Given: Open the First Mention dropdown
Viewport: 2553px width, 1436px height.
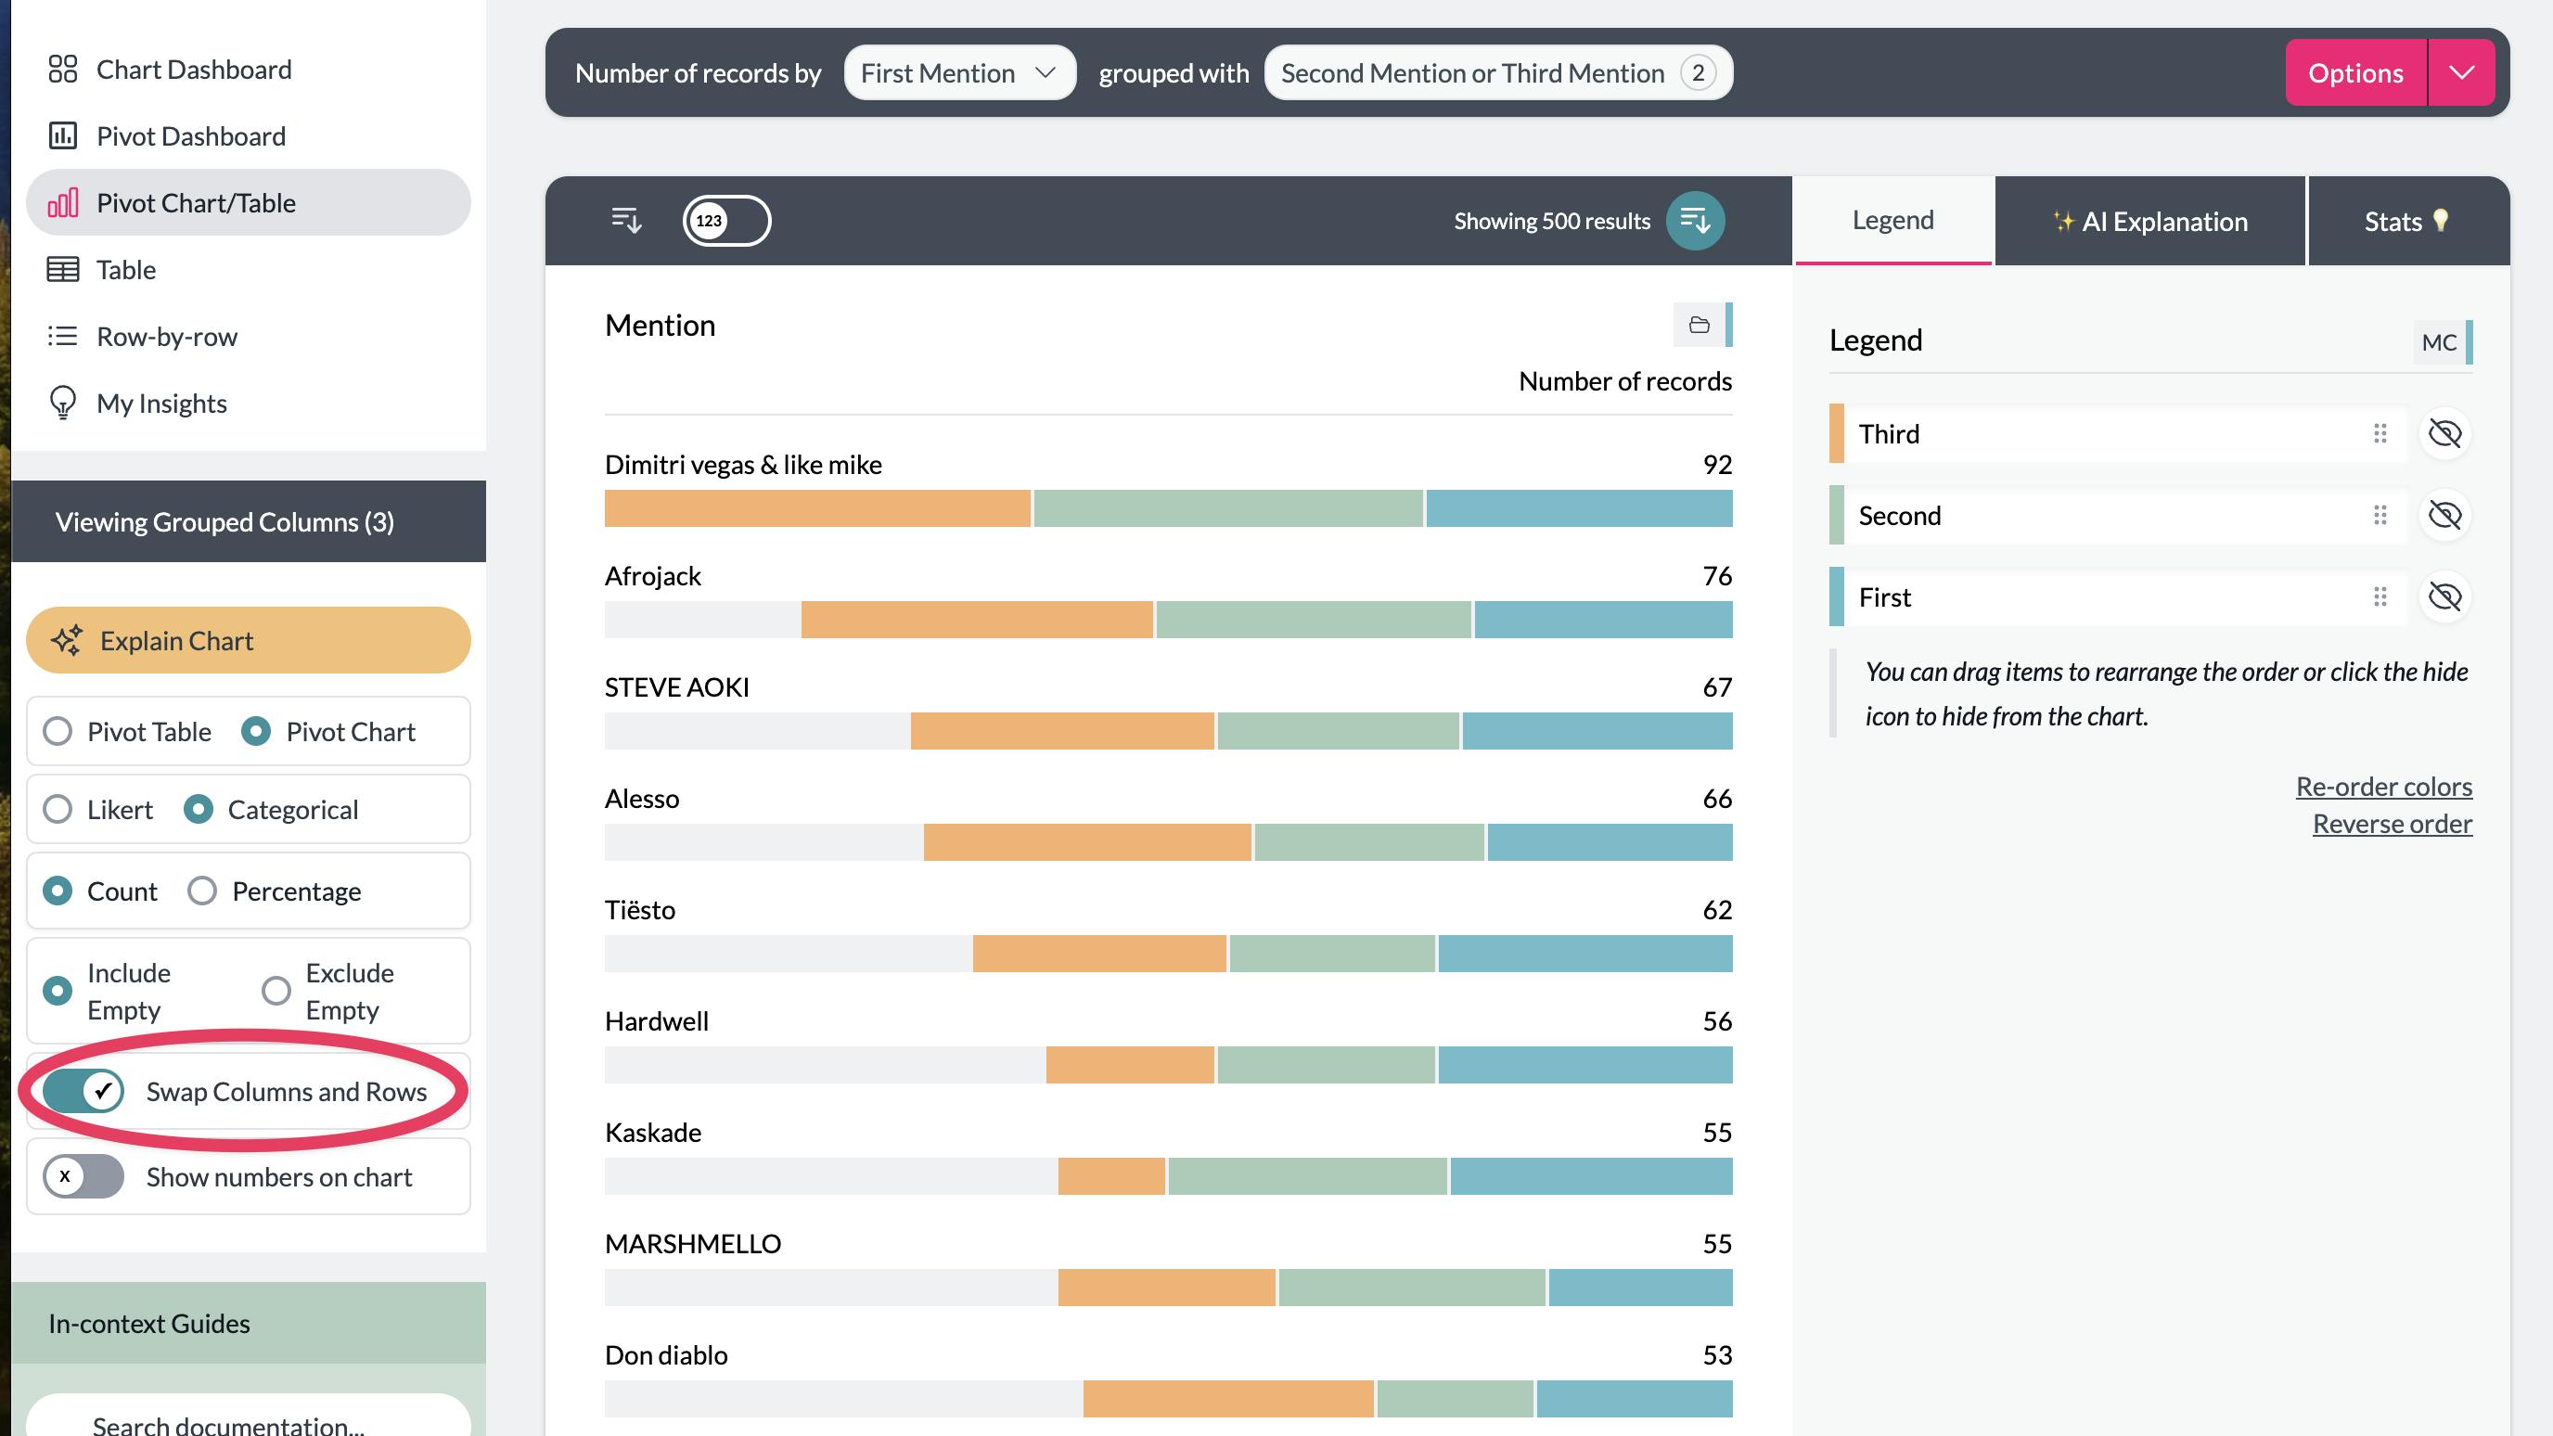Looking at the screenshot, I should click(x=958, y=73).
